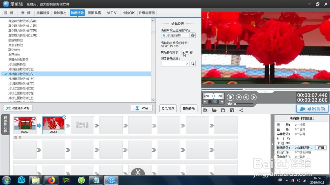Remove clip 00064 with its close badge
The height and width of the screenshot is (185, 330).
pos(64,118)
